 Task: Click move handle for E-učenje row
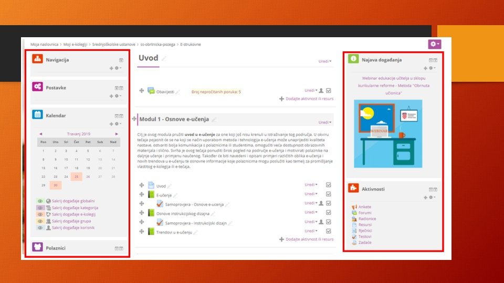click(x=141, y=194)
